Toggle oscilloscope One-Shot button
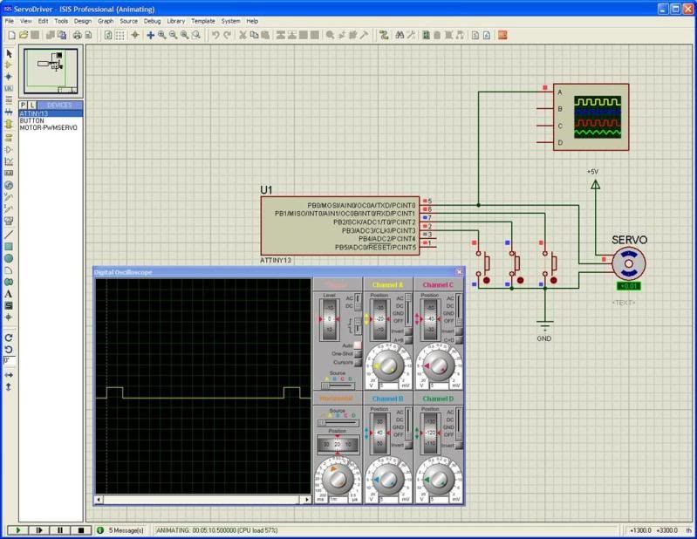The height and width of the screenshot is (539, 697). [x=358, y=354]
